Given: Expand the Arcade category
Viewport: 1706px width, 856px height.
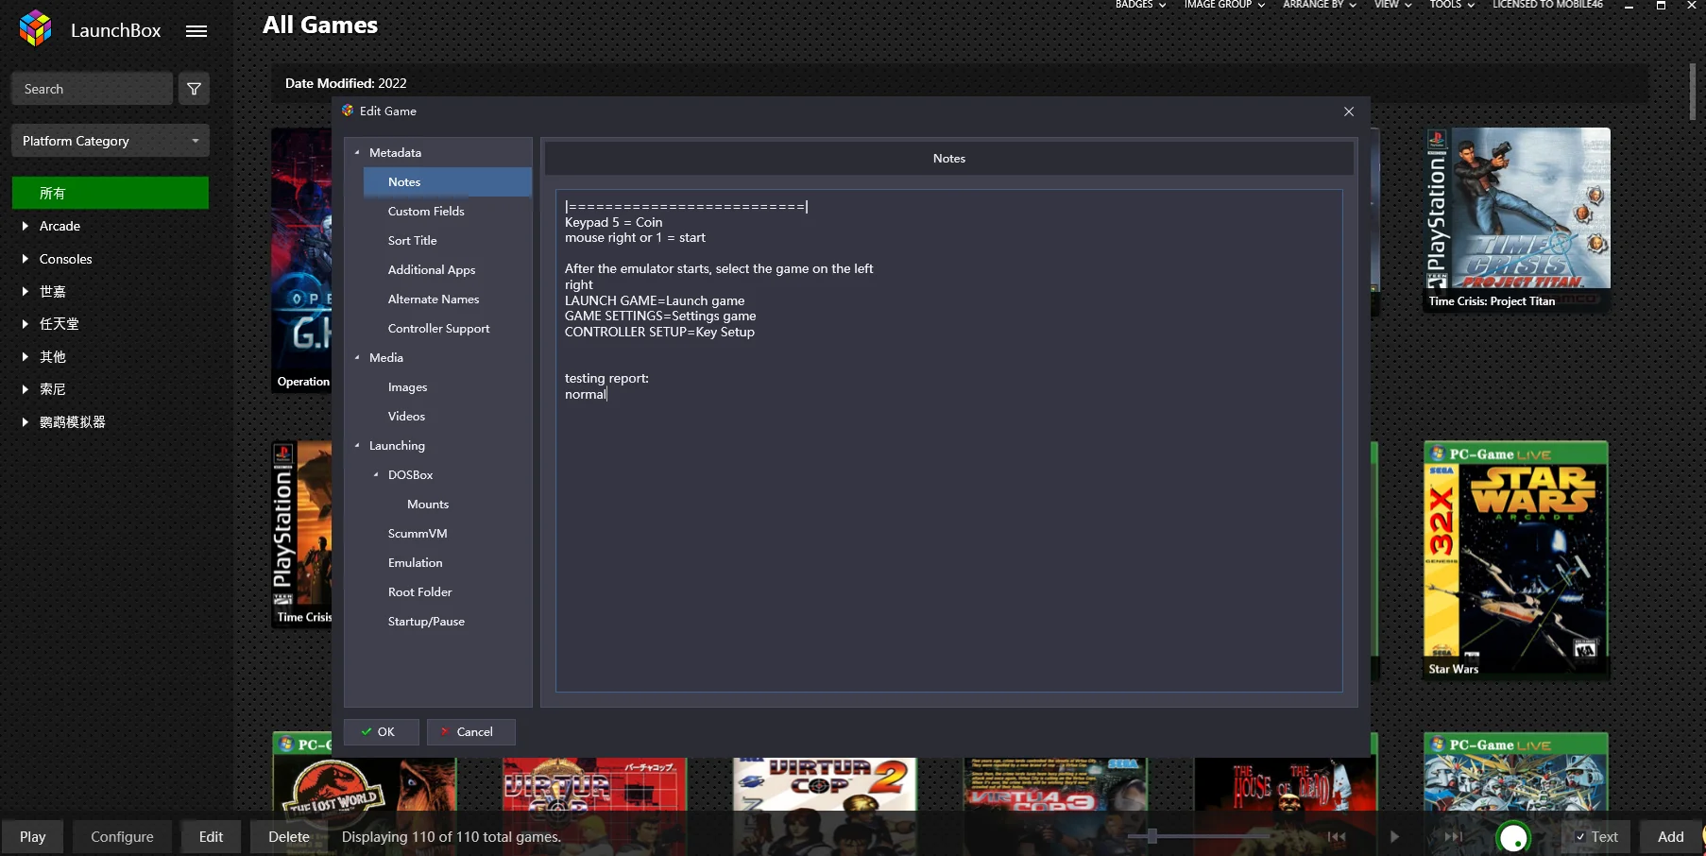Looking at the screenshot, I should [26, 226].
